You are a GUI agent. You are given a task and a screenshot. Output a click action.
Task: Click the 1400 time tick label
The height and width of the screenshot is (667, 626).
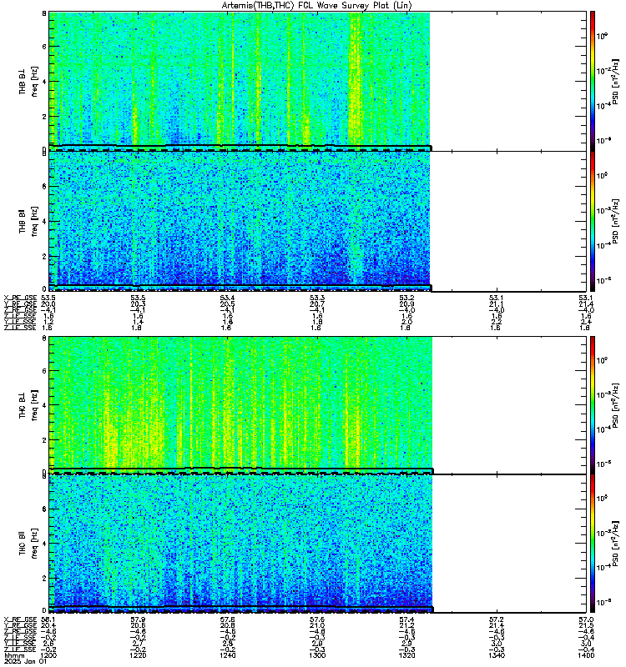[x=587, y=655]
